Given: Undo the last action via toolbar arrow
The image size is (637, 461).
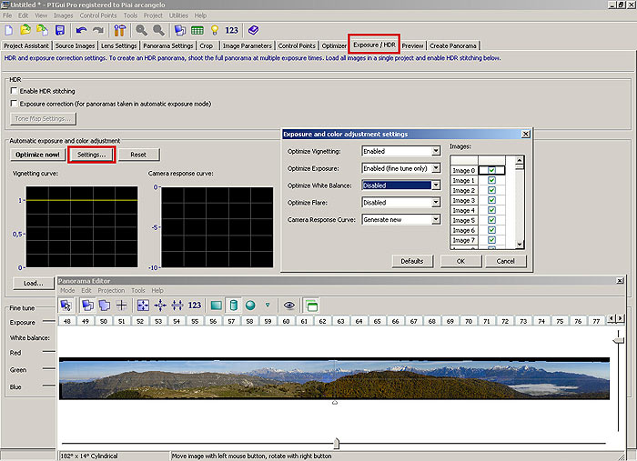Looking at the screenshot, I should coord(81,30).
